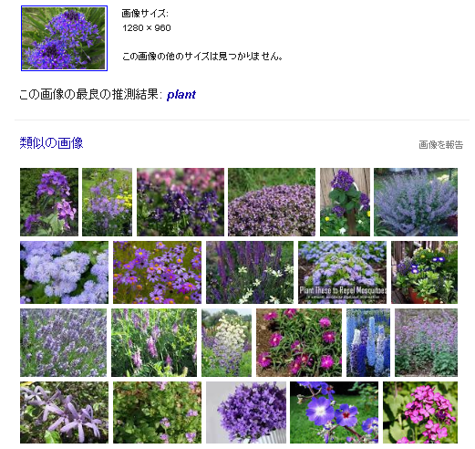The image size is (475, 449).
Task: Open the blue morning glory flowers image
Action: pos(334,412)
